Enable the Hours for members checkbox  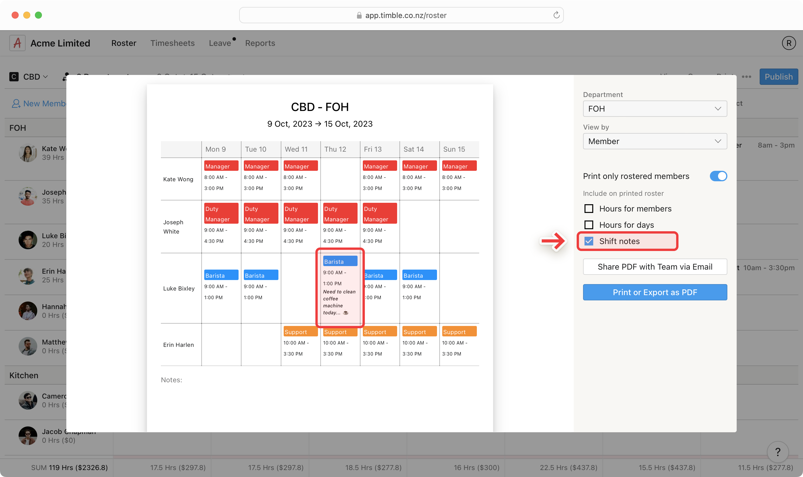pos(589,209)
